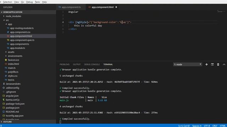Image resolution: width=227 pixels, height=127 pixels.
Task: Change indentation via Spaces: 4
Action: pyautogui.click(x=197, y=126)
